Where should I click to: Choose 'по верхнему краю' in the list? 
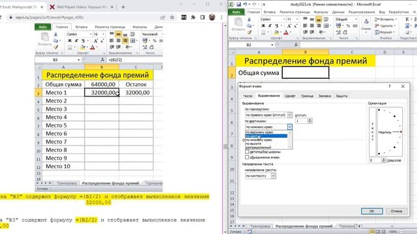coord(266,132)
